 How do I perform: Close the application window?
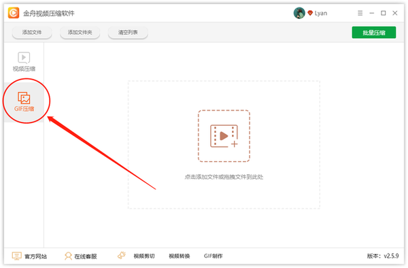pyautogui.click(x=395, y=13)
